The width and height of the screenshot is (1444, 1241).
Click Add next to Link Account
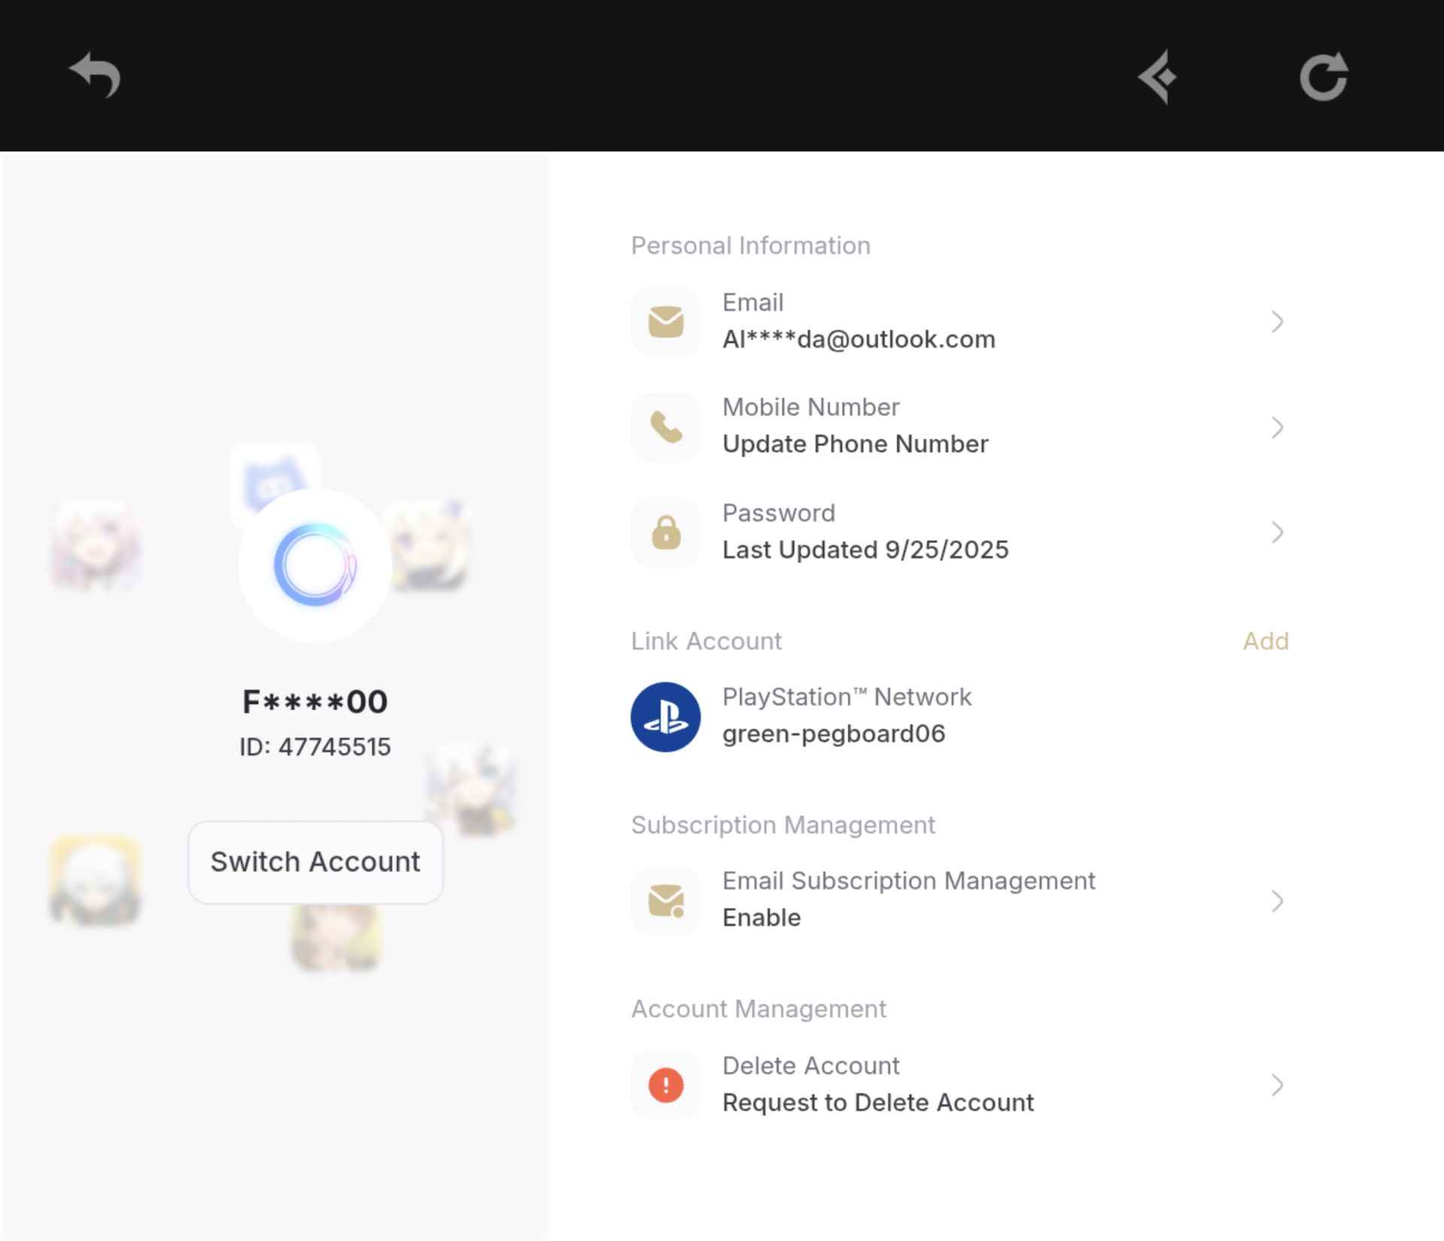[1265, 641]
